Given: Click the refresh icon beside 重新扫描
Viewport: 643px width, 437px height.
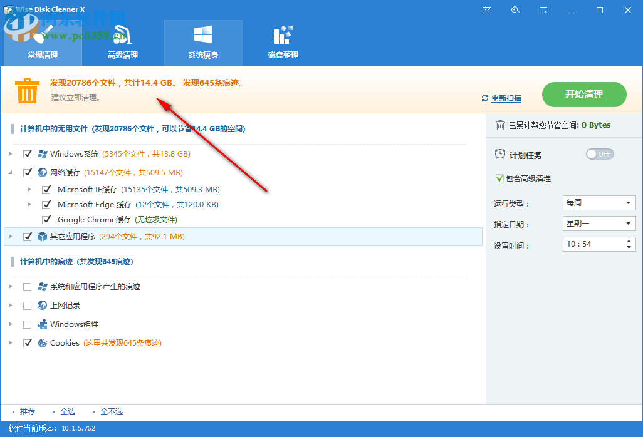Looking at the screenshot, I should pos(484,98).
